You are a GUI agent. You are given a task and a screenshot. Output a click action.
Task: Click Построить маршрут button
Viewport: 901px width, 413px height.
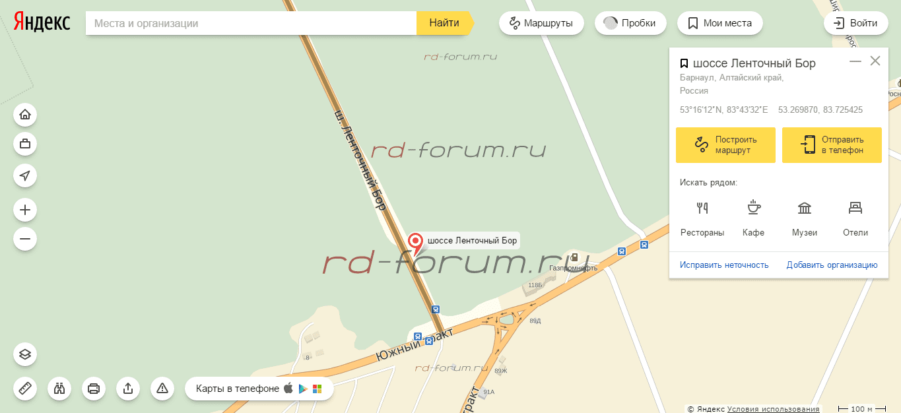pos(725,145)
